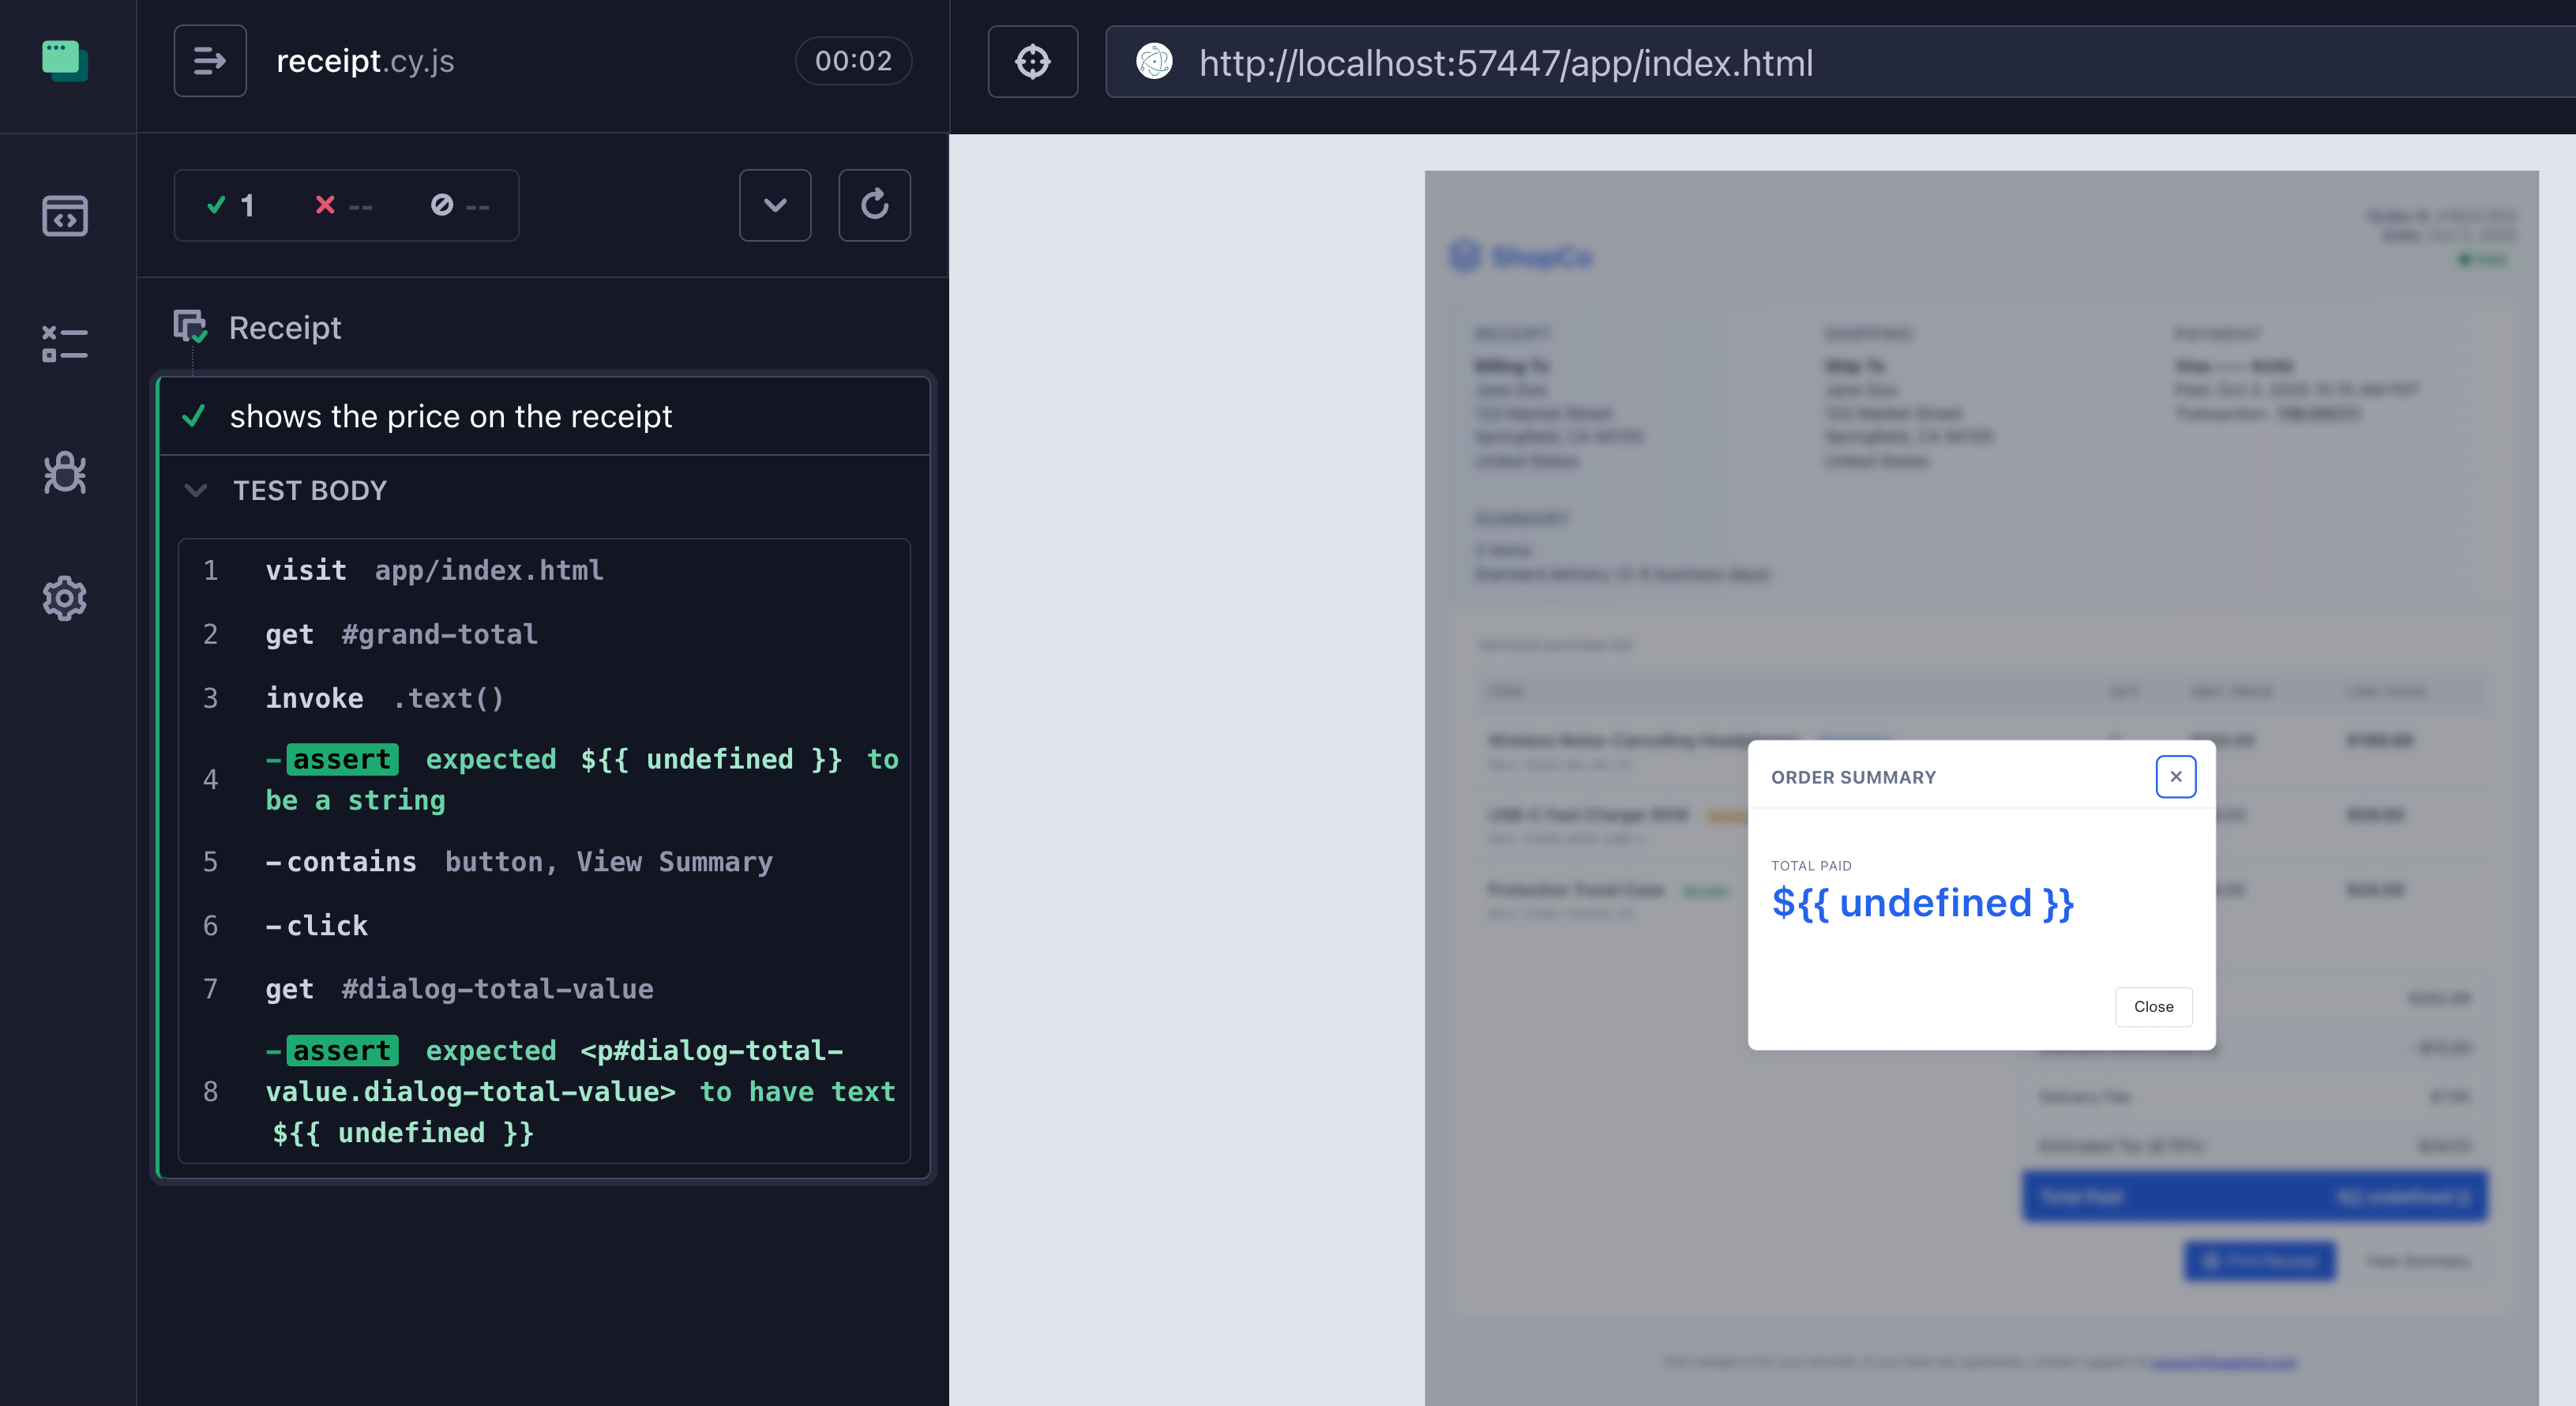Viewport: 2576px width, 1406px height.
Task: Open the Debug bug icon
Action: 65,472
